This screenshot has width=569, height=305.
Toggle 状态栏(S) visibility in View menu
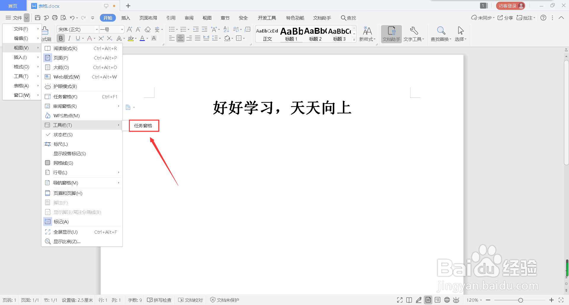tap(63, 134)
